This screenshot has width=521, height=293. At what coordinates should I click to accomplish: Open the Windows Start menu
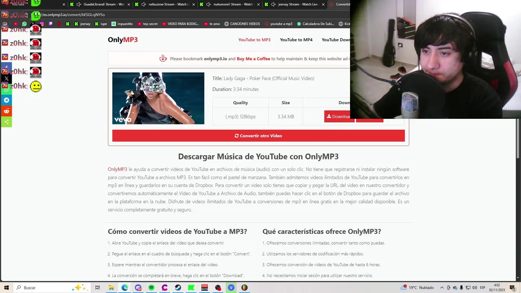[7, 288]
